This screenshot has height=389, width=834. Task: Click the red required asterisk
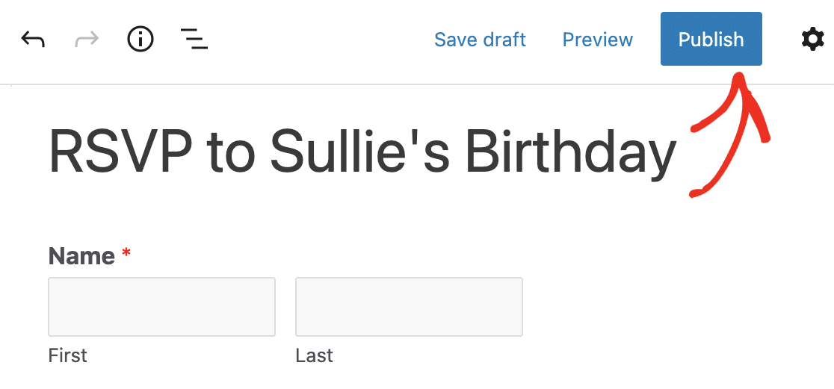(126, 254)
